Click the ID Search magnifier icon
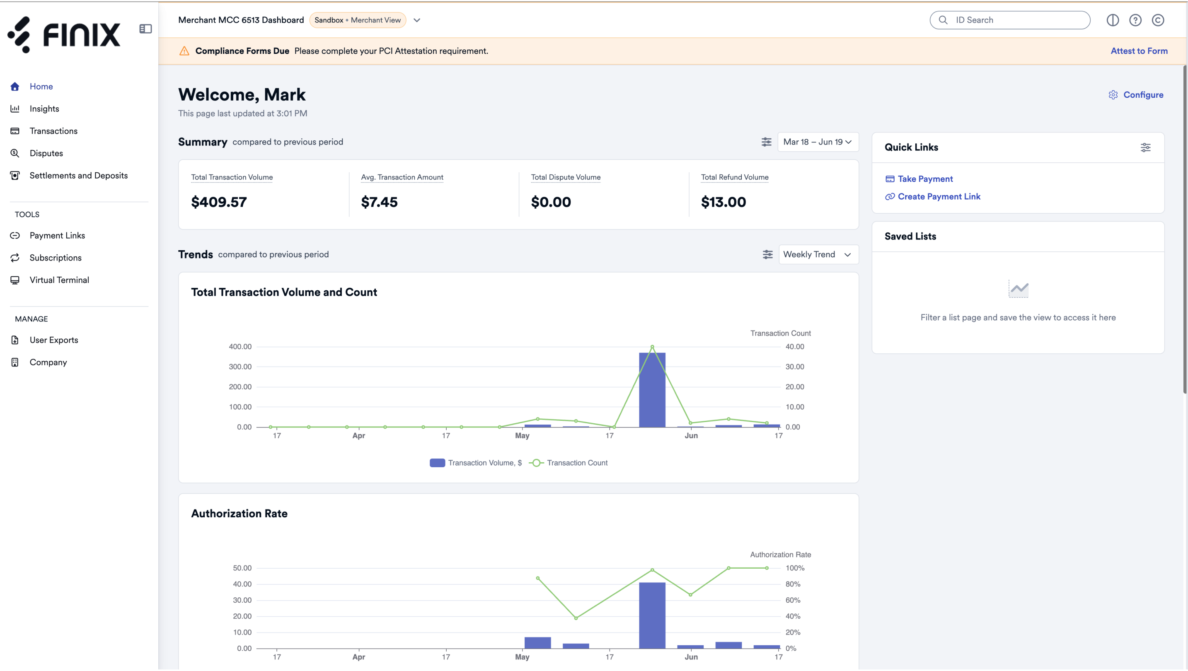The image size is (1188, 671). coord(943,20)
